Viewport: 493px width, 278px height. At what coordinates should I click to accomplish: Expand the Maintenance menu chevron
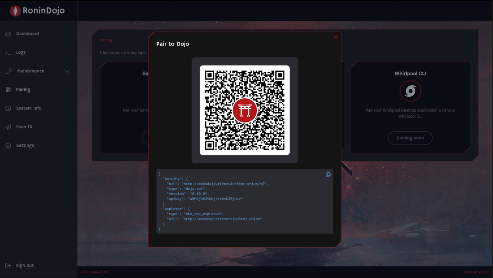pyautogui.click(x=67, y=71)
